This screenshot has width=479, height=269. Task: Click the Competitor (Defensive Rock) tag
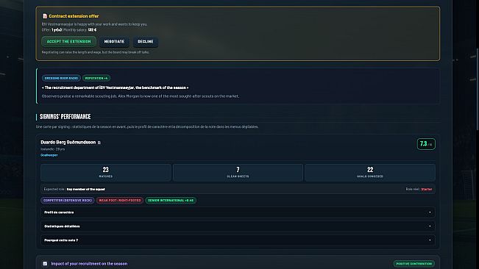[68, 201]
